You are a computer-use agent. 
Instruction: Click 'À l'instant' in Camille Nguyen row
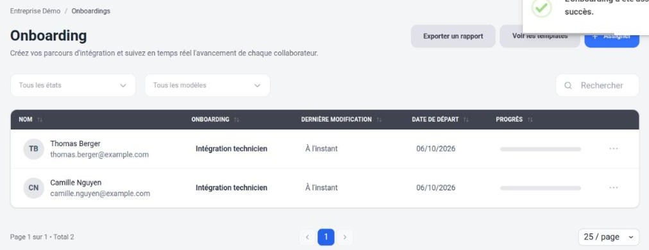pos(321,187)
